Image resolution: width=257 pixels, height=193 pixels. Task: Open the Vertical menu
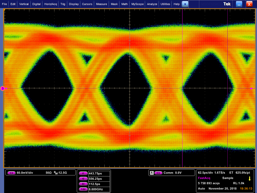click(24, 4)
